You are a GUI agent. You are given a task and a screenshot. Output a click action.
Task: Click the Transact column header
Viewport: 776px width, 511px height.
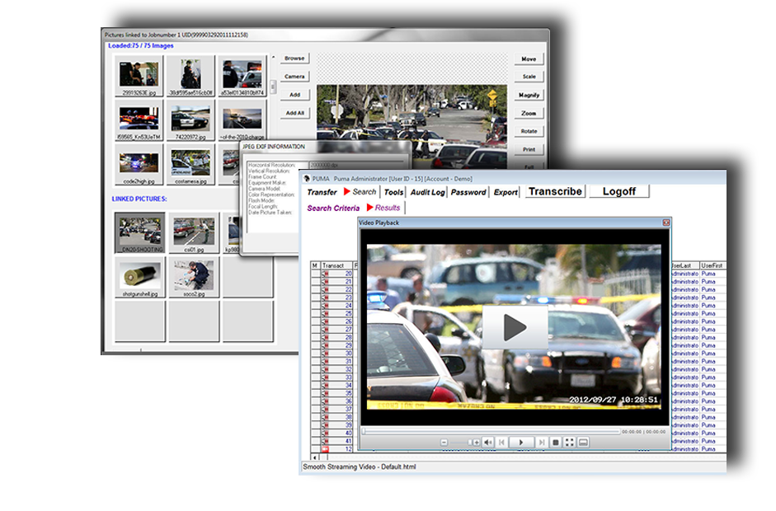[x=336, y=265]
